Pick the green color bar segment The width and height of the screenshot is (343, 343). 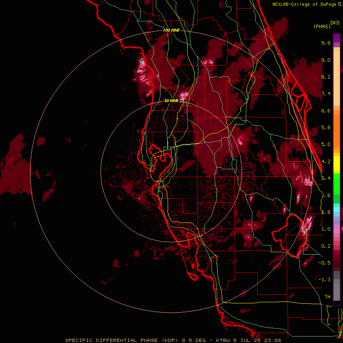(x=337, y=184)
